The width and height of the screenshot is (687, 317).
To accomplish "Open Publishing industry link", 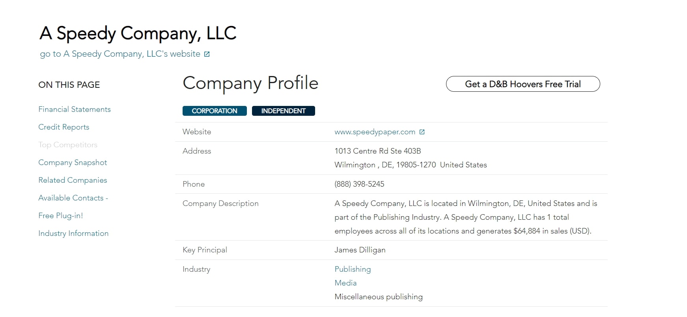I will [353, 269].
